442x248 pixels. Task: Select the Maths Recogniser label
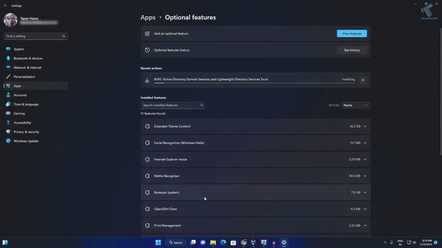tap(166, 176)
